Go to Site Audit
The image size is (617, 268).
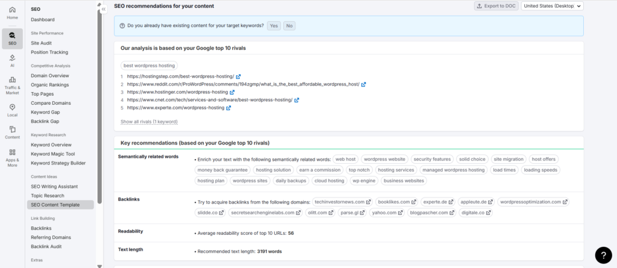click(42, 43)
